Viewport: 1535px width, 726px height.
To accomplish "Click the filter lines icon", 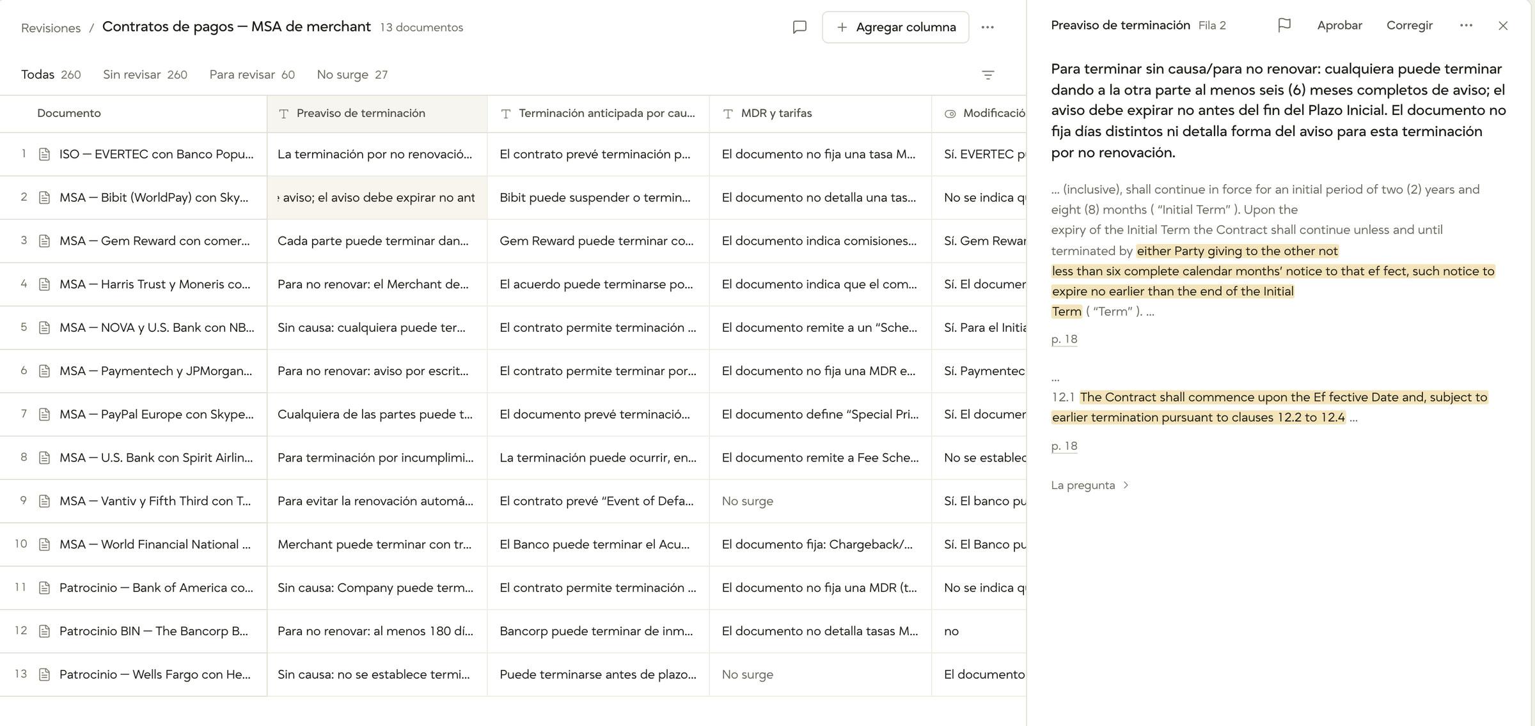I will pyautogui.click(x=988, y=75).
